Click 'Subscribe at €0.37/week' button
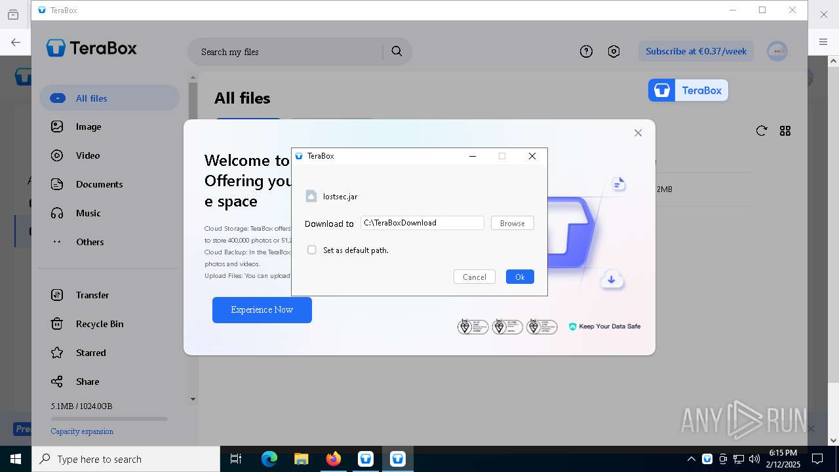Image resolution: width=839 pixels, height=472 pixels. point(696,51)
